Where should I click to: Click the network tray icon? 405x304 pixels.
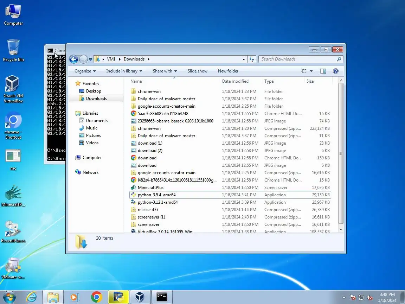361,298
